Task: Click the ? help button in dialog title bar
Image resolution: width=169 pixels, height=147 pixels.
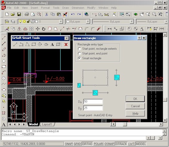Action: pyautogui.click(x=139, y=38)
